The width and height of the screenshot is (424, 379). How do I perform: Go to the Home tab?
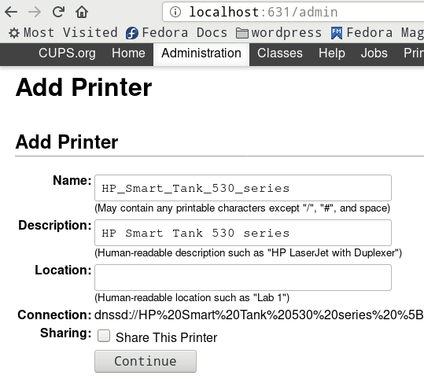click(x=128, y=53)
